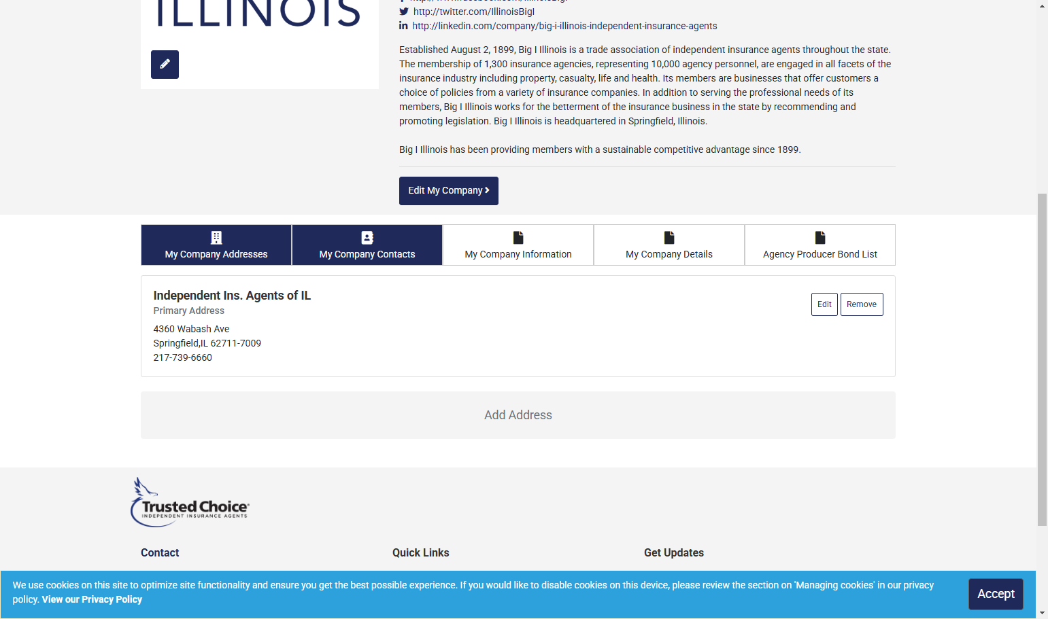Click the Contact footer heading
1048x619 pixels.
pos(160,553)
